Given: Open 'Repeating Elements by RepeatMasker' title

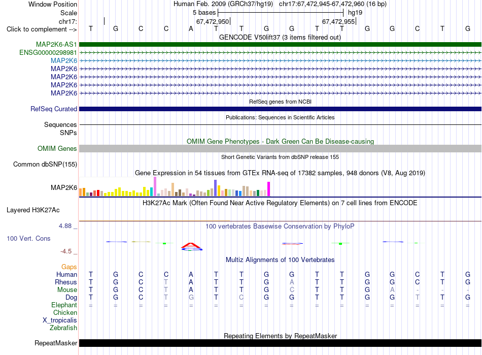Looking at the screenshot, I should pos(280,336).
